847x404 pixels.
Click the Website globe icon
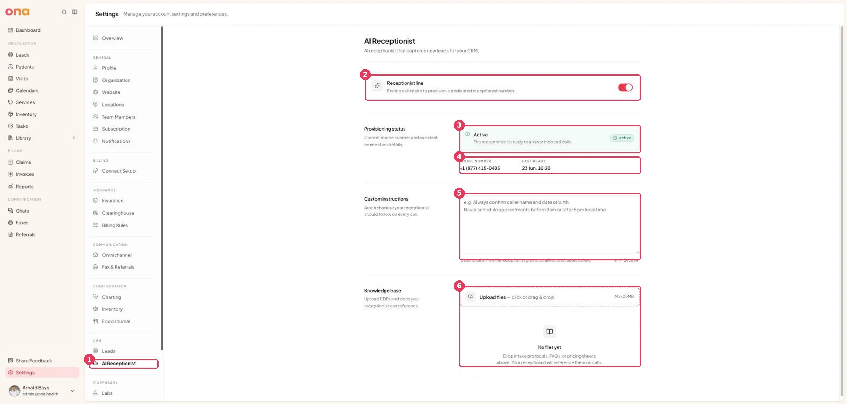(x=95, y=92)
